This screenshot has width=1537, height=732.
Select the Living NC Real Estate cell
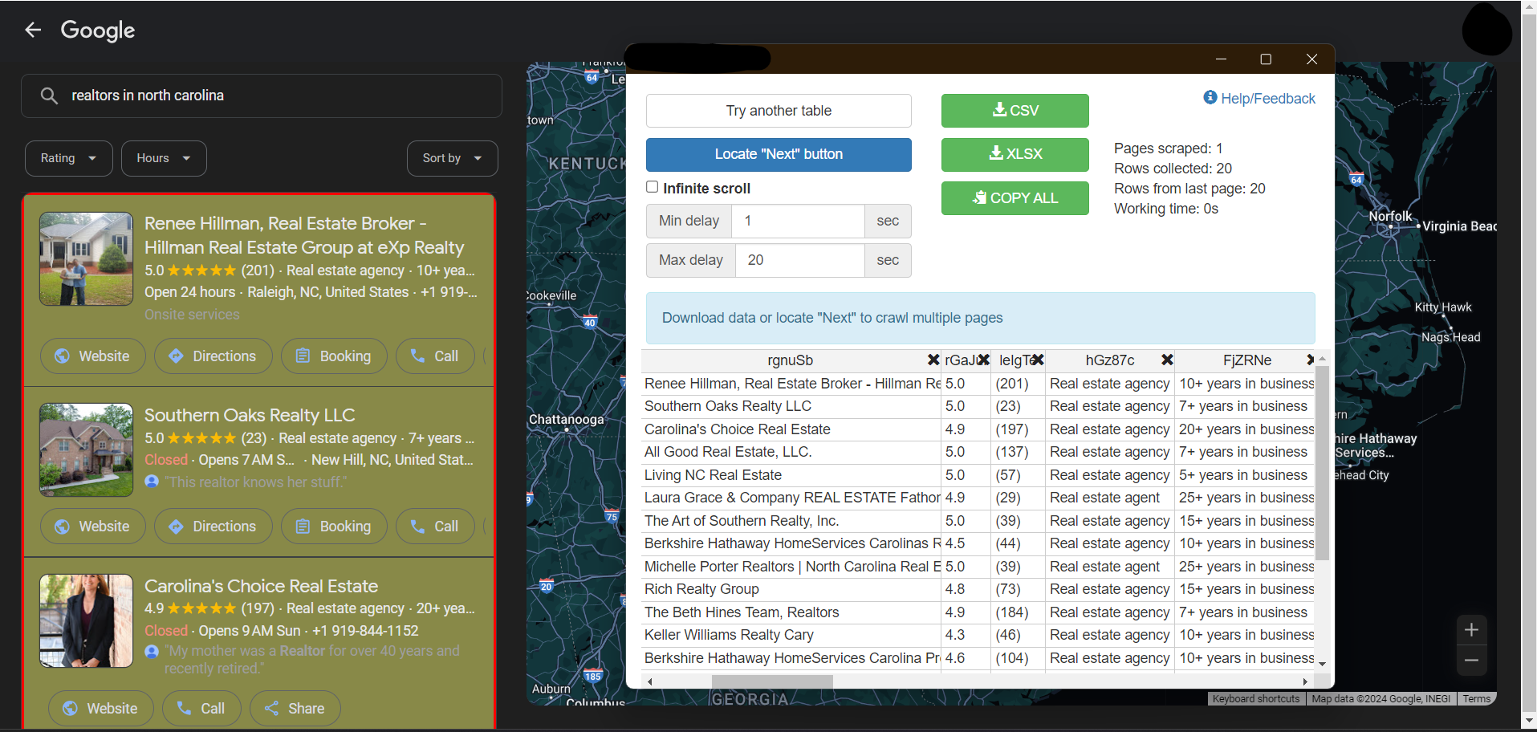pyautogui.click(x=791, y=475)
